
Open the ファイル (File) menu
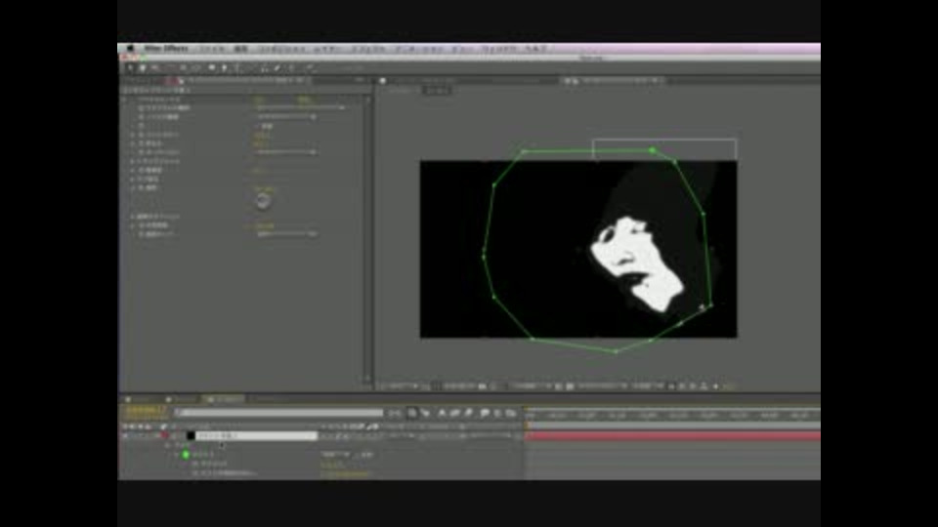click(211, 49)
